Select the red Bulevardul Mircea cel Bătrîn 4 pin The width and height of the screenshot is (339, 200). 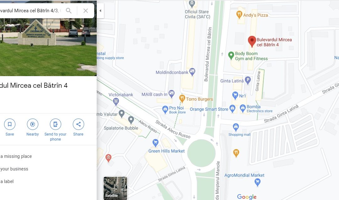tap(252, 42)
